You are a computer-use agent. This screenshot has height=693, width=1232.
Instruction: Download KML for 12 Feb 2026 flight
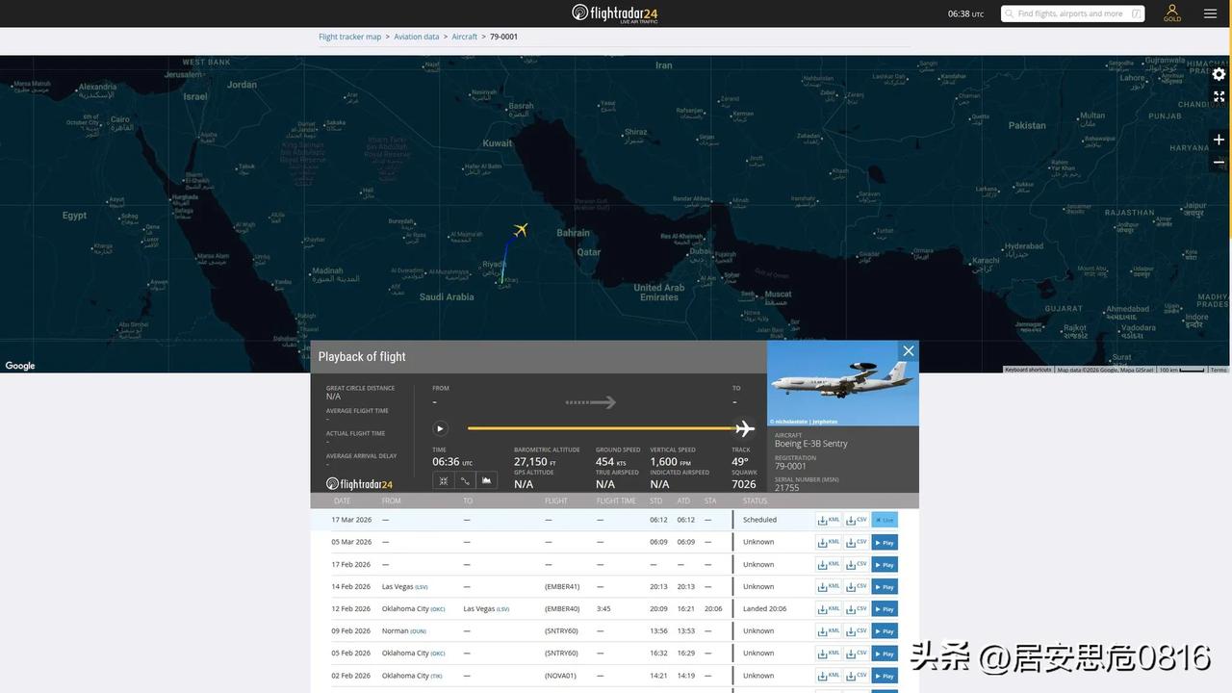pyautogui.click(x=828, y=608)
